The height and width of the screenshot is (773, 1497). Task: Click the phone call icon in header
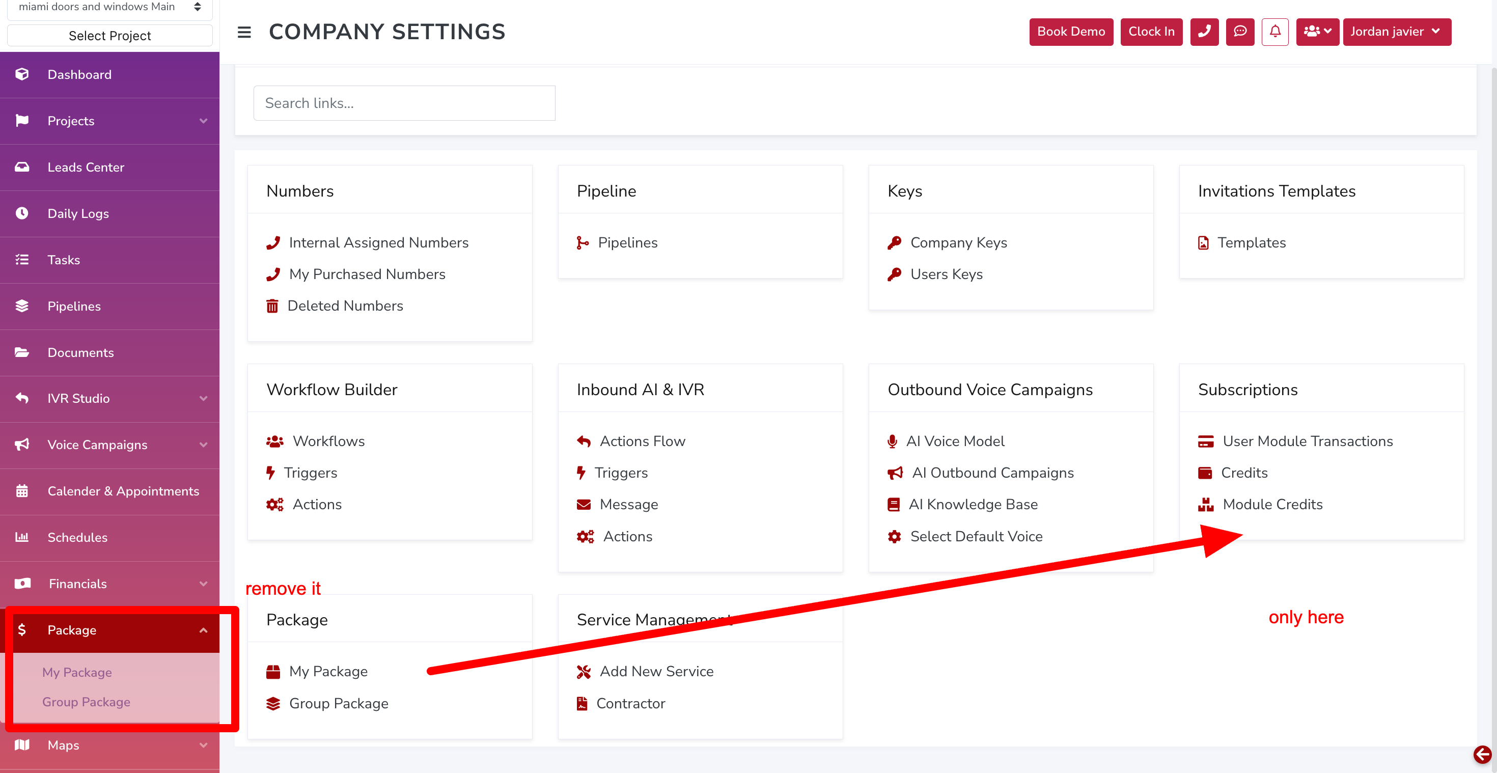[x=1204, y=32]
